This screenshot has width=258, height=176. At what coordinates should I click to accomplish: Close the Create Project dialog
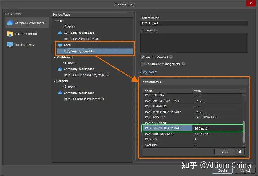[x=251, y=3]
